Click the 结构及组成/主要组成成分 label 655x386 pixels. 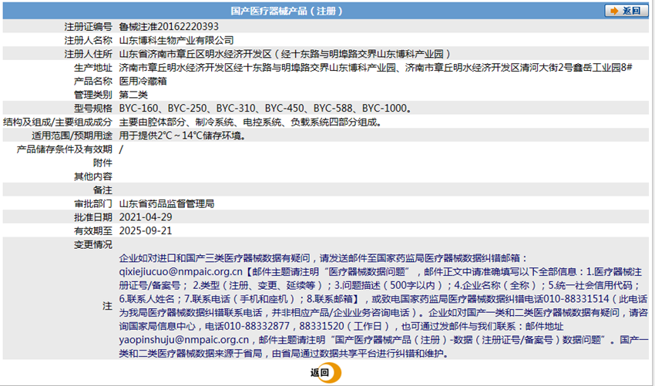point(58,122)
